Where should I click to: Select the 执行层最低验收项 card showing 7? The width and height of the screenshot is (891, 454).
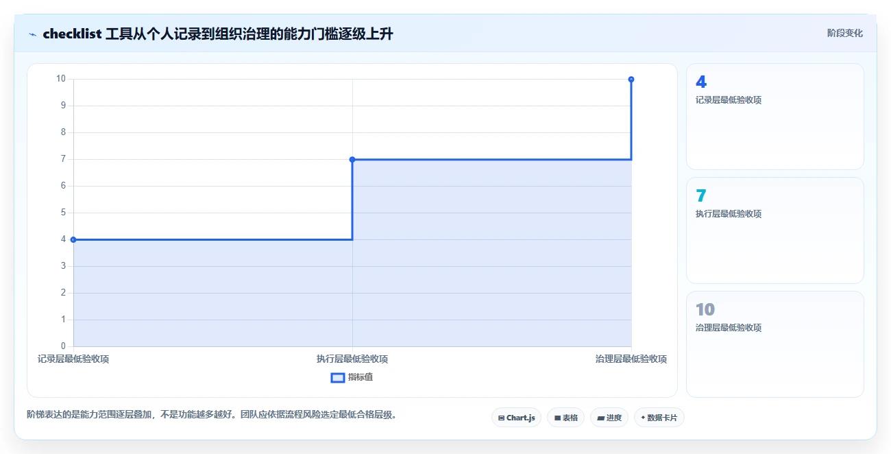[x=775, y=230]
